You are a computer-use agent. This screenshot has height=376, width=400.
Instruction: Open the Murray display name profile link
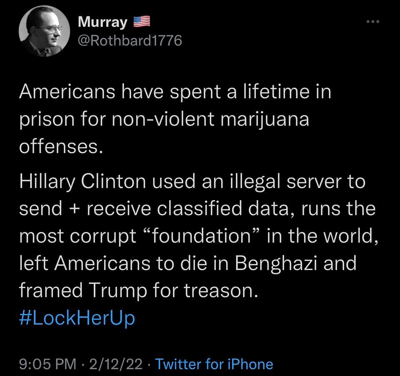103,23
